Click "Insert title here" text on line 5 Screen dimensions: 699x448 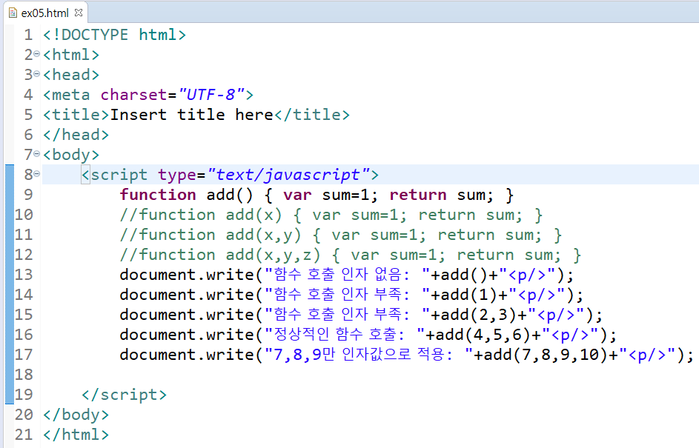pyautogui.click(x=192, y=115)
